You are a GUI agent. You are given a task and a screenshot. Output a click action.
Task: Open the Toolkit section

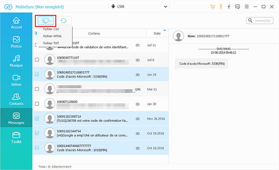16,137
